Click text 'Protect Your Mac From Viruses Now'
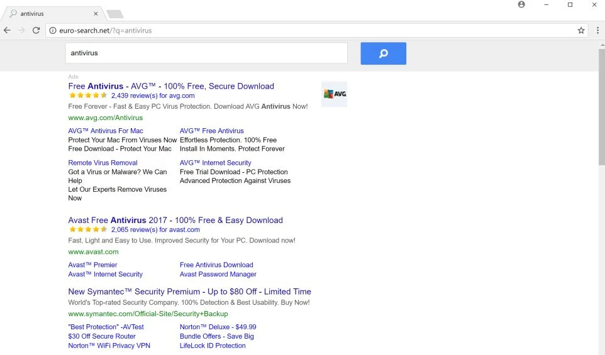This screenshot has height=355, width=605. pos(122,140)
